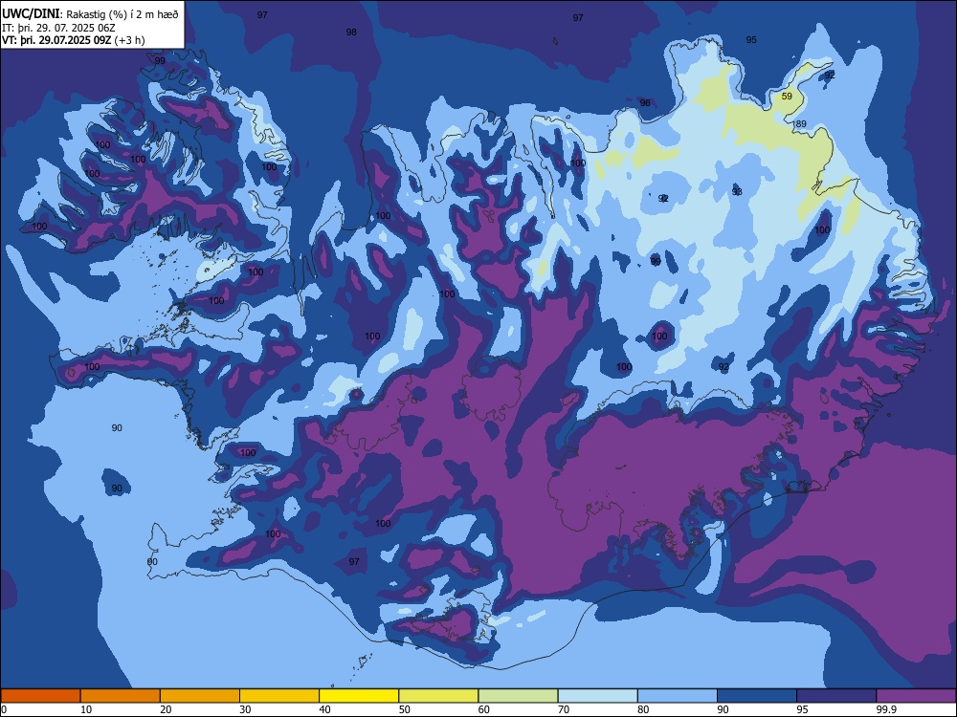Click the legend tick label 40
Screen dimensions: 957x717
[x=325, y=709]
